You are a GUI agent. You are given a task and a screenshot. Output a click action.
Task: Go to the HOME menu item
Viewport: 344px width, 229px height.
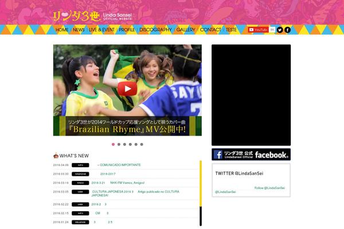(62, 30)
